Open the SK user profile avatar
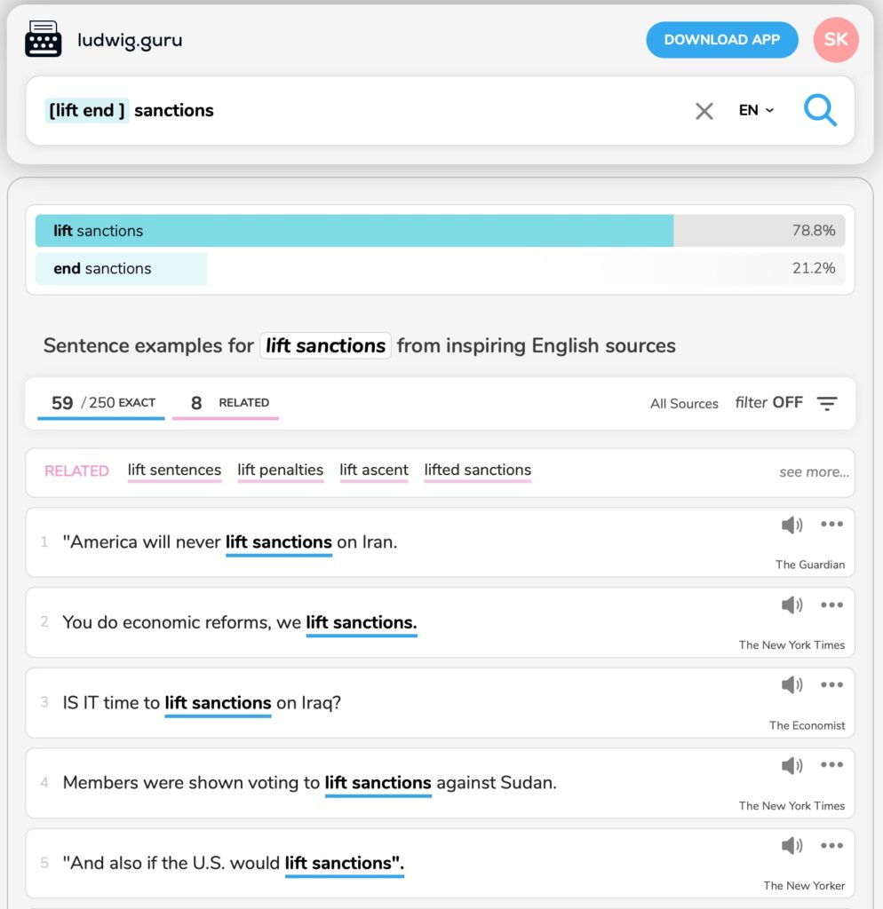Screen dimensions: 883x909 click(835, 40)
